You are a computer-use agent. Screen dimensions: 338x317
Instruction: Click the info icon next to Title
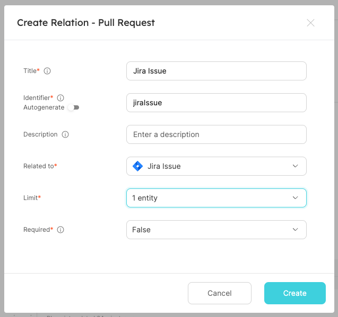tap(47, 71)
